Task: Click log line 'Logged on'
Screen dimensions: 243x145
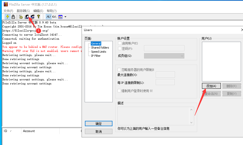Action: coord(9,43)
